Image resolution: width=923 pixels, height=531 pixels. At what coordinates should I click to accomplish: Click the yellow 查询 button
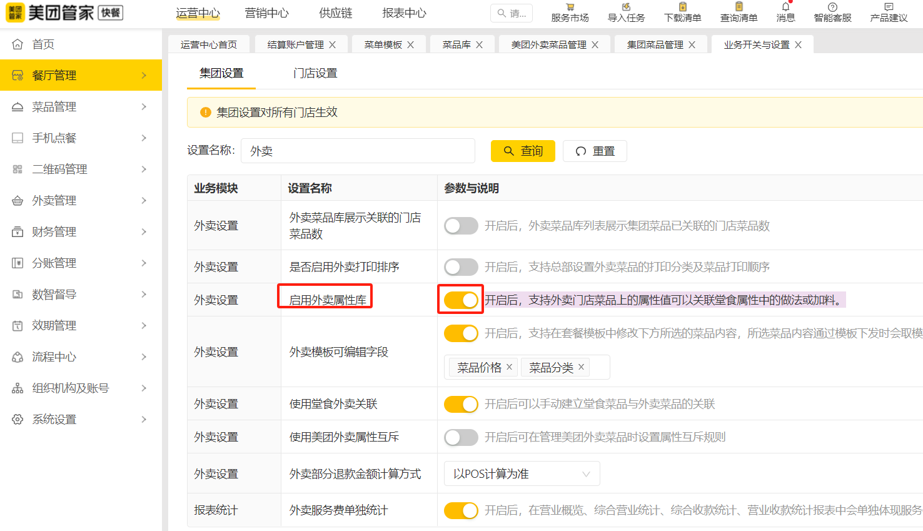523,151
